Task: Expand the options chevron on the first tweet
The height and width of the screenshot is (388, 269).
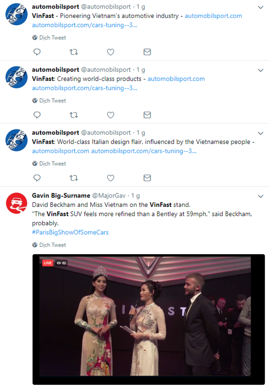Action: coord(260,7)
